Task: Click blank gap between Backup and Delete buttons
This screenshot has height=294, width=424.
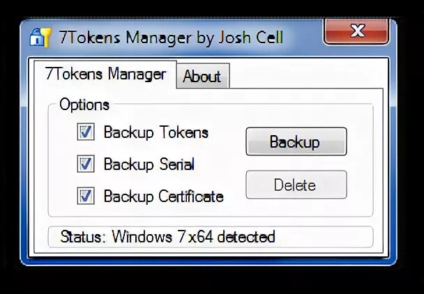Action: point(296,163)
